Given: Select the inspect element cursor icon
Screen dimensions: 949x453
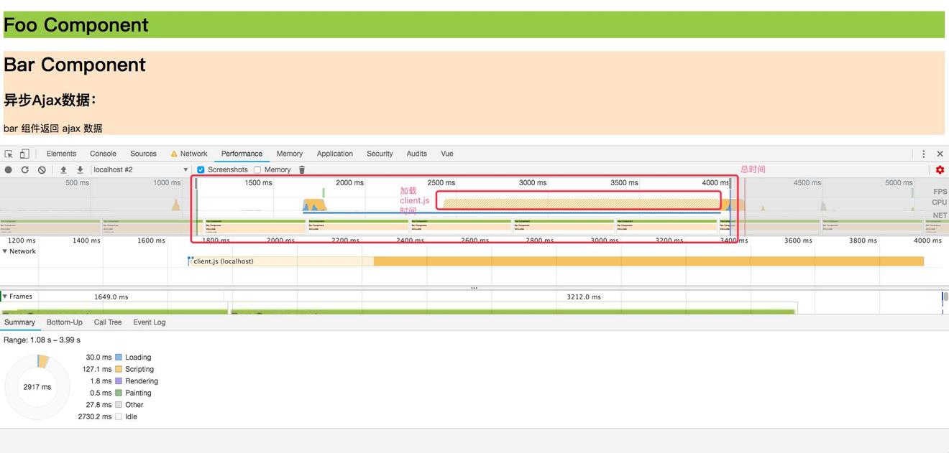Looking at the screenshot, I should pos(9,153).
